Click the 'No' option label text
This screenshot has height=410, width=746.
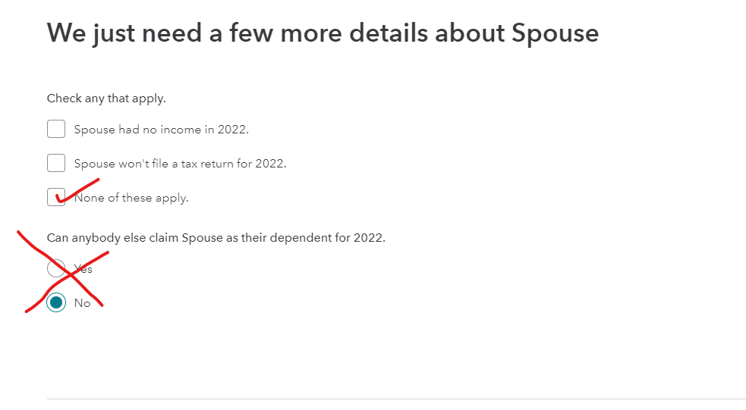tap(82, 303)
